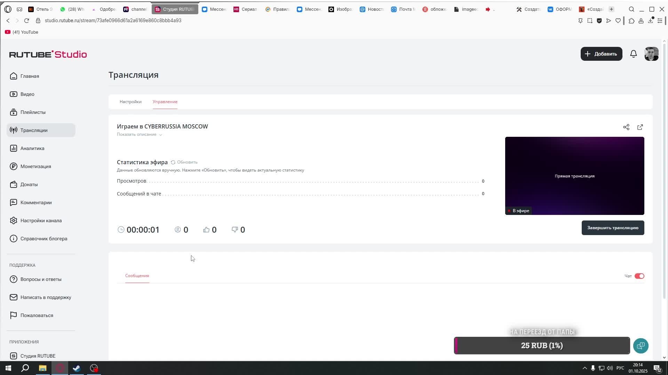The image size is (668, 375).
Task: Click the Добавить button
Action: (x=602, y=54)
